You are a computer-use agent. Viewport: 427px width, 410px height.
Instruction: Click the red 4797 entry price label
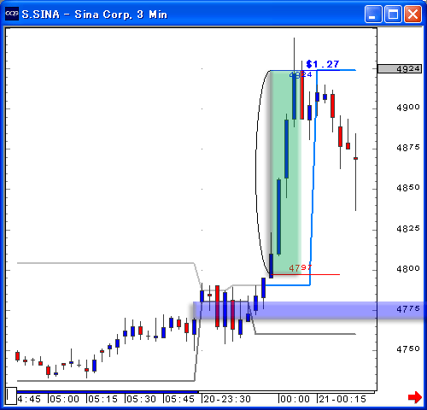coord(300,268)
